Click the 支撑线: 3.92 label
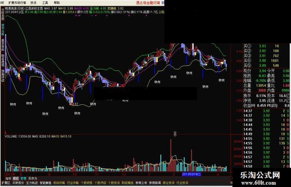The image size is (291, 187). 115,8
